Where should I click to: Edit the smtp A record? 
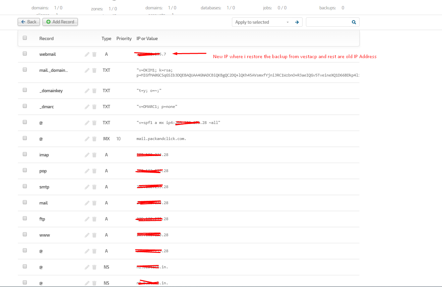tap(87, 187)
